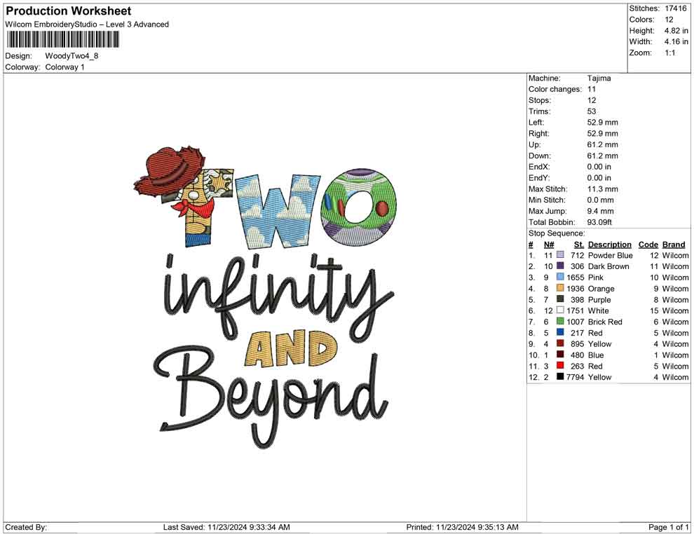Click the Machine value Tajima
Image resolution: width=694 pixels, height=534 pixels.
point(599,78)
